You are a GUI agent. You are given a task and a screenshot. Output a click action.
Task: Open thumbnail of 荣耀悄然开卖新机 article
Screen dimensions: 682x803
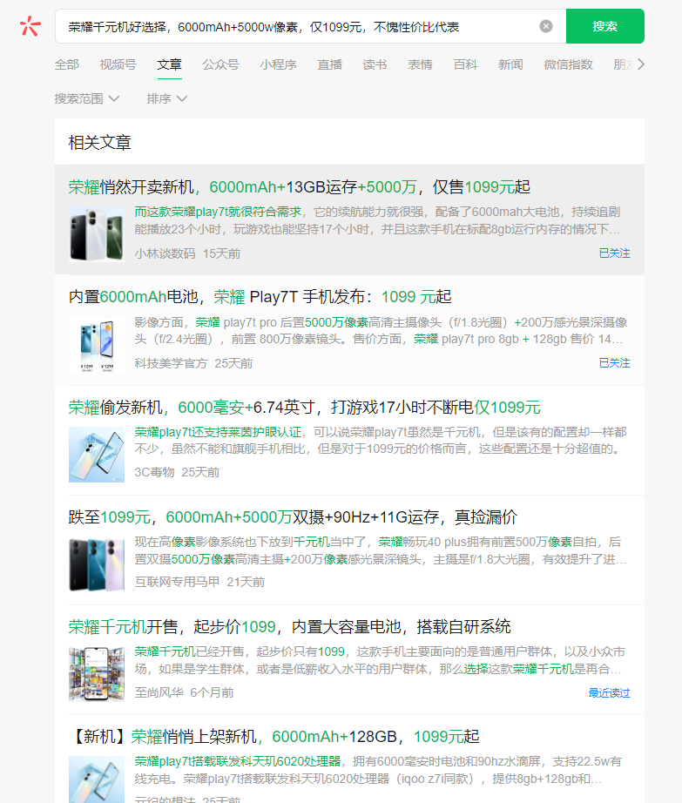97,234
